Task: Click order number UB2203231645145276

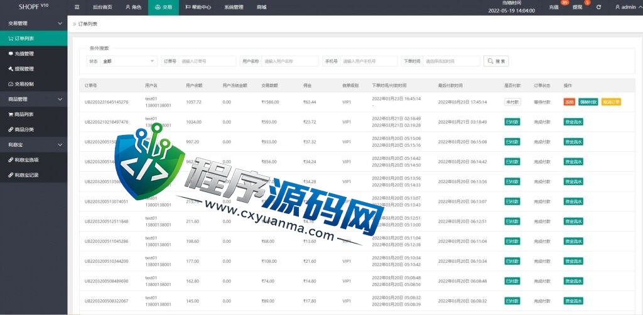Action: point(106,102)
